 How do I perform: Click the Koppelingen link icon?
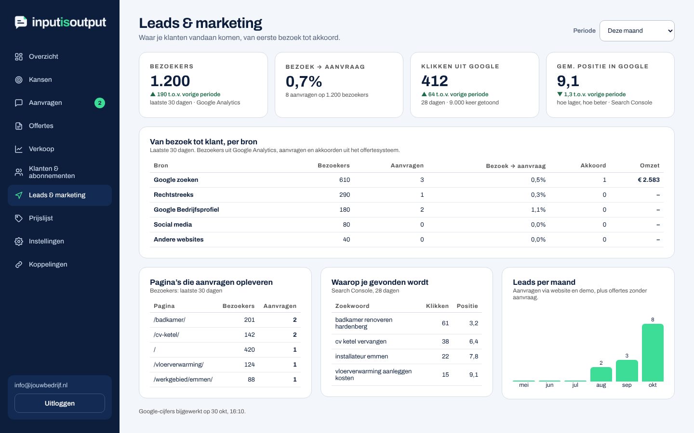19,265
